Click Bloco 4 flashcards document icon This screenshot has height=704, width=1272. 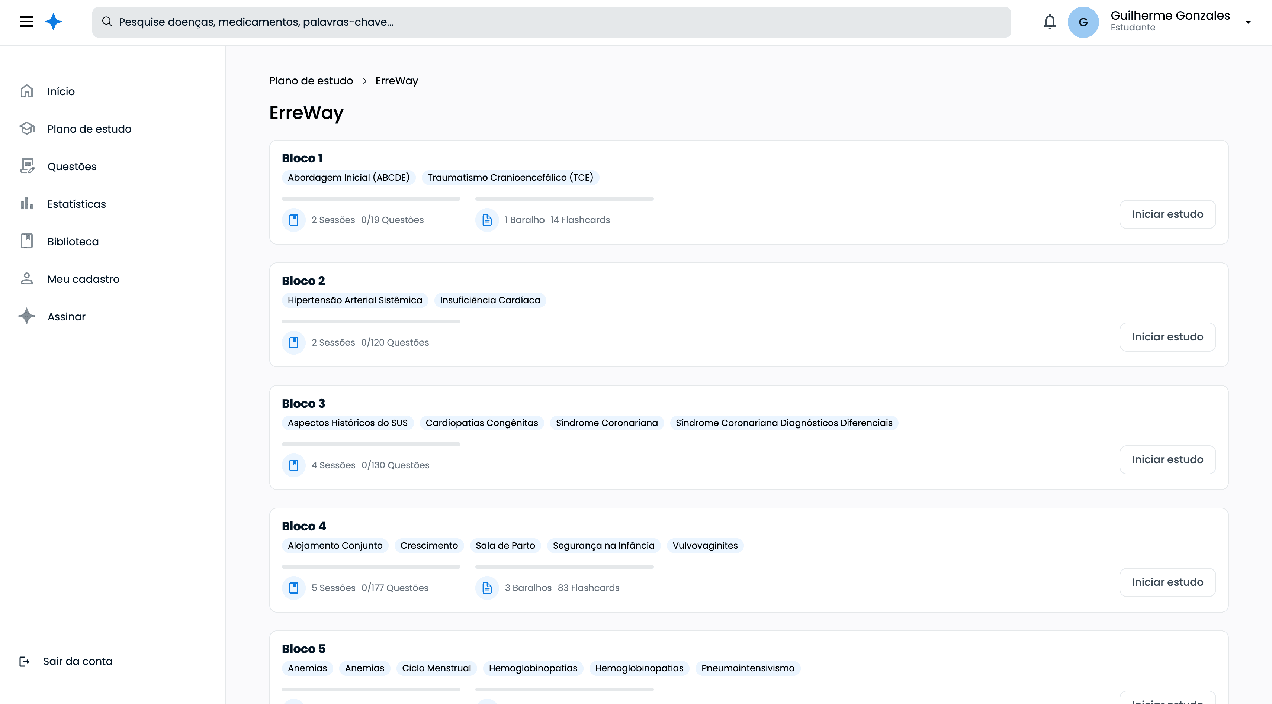coord(487,588)
